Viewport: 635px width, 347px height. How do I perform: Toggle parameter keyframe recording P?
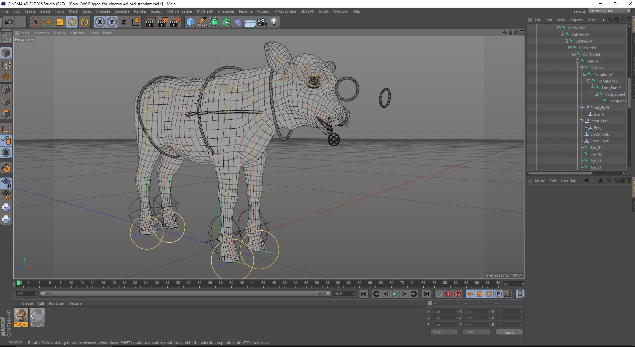point(498,294)
